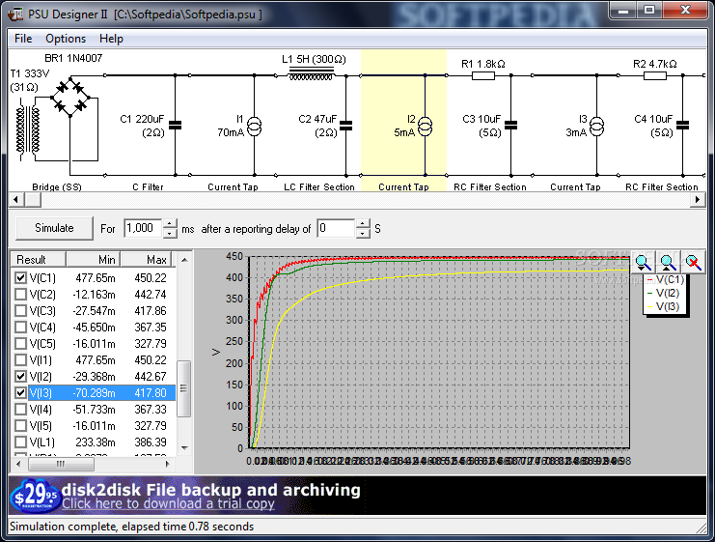Click the reset zoom magnifier with red X
Viewport: 715px width, 542px height.
click(x=693, y=262)
